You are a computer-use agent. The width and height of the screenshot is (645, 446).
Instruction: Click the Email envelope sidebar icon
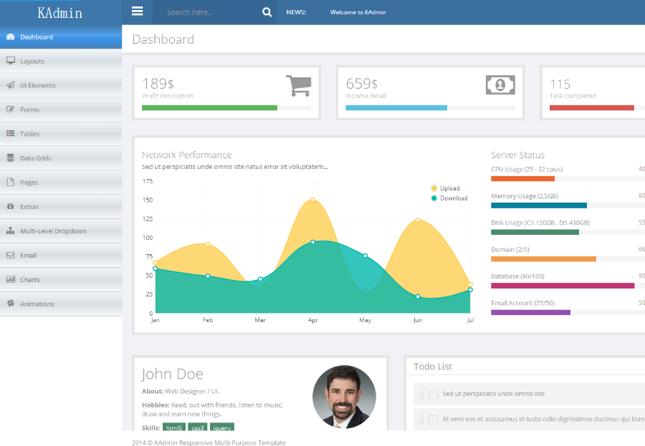tap(10, 256)
